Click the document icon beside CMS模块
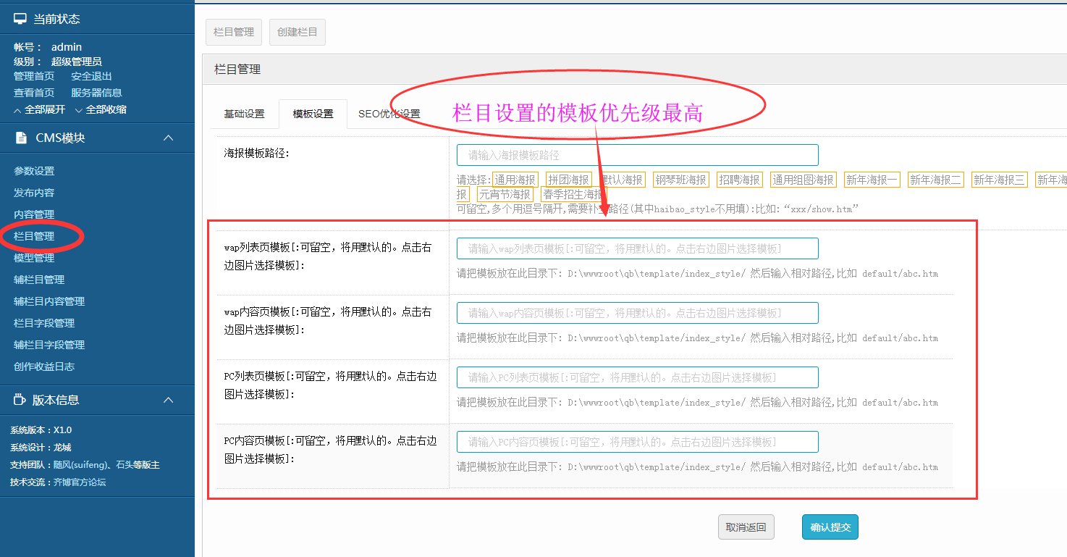Viewport: 1067px width, 557px height. tap(21, 138)
